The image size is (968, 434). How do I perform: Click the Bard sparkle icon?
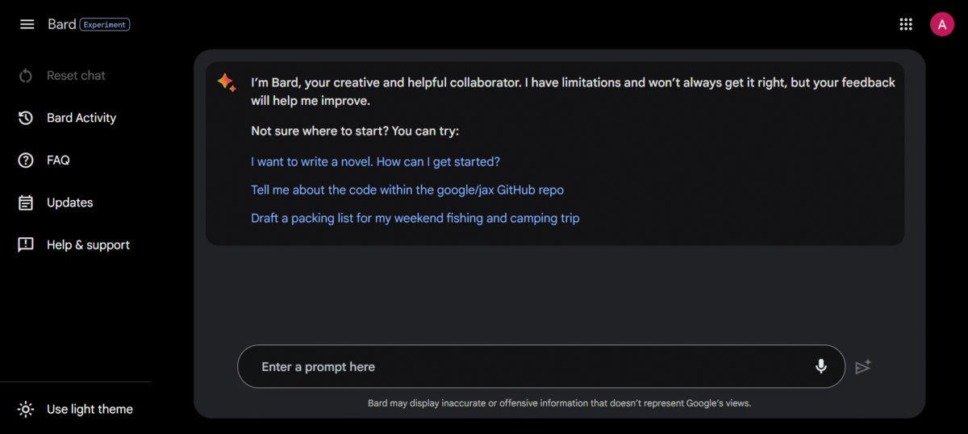click(x=226, y=82)
